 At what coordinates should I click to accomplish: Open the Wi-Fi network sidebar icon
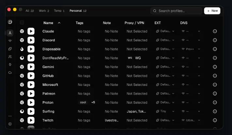(x=10, y=41)
